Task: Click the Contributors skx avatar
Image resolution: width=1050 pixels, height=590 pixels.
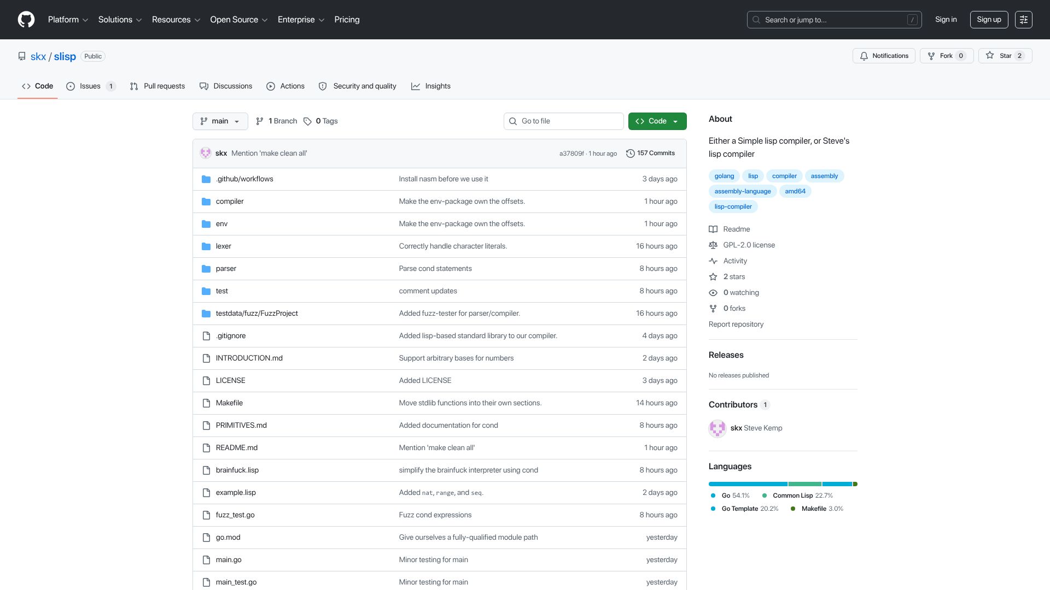Action: point(717,428)
